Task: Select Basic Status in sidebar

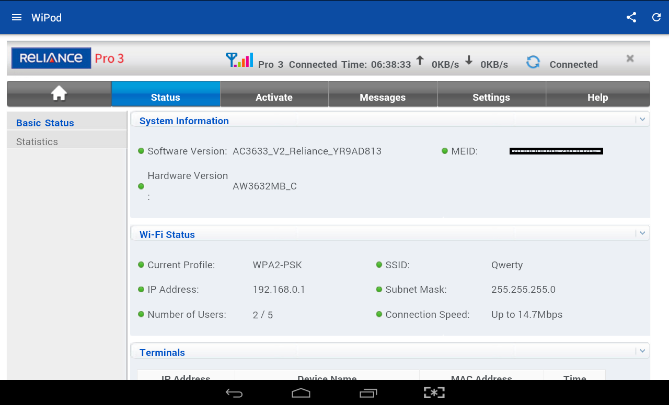Action: (x=66, y=121)
